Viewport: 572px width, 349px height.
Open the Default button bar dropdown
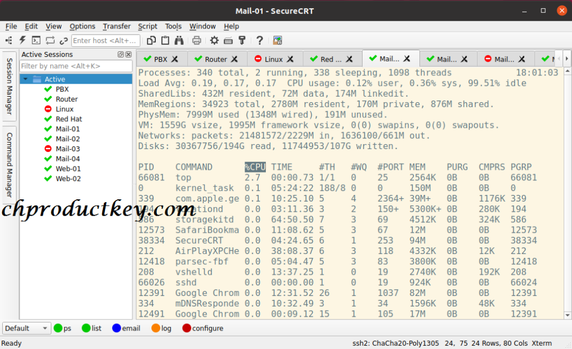[26, 328]
